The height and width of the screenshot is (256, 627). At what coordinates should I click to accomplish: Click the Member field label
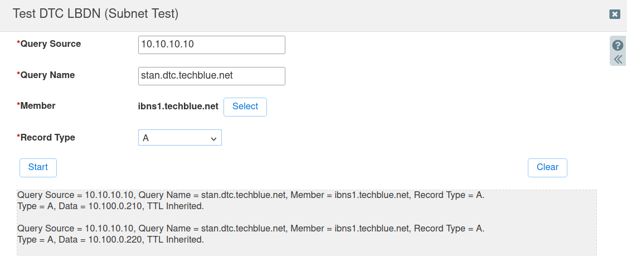pos(37,106)
